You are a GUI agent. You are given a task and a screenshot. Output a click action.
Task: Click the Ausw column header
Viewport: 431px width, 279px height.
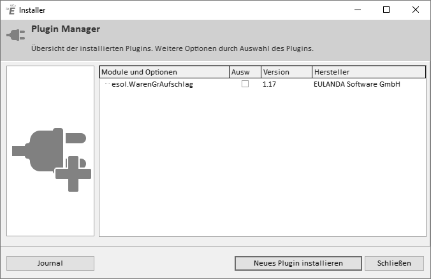click(x=245, y=72)
